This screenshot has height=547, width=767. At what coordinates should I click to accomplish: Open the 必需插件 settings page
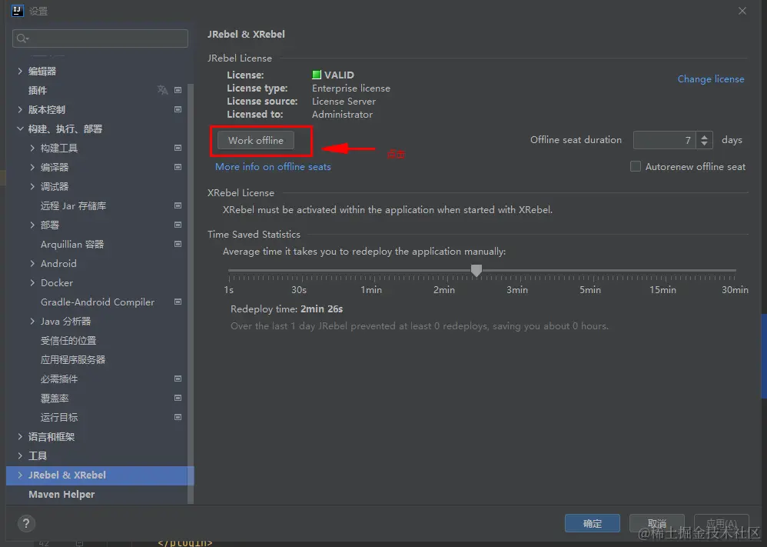(x=59, y=379)
